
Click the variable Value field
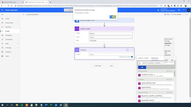pyautogui.click(x=111, y=41)
